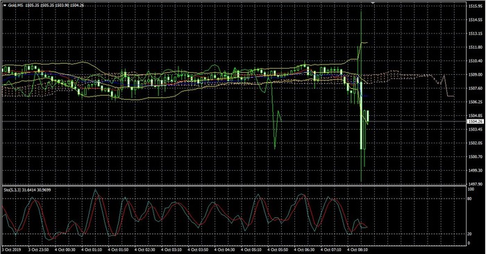The image size is (486, 254).
Task: Click the 1511.80 price scale label
Action: pos(475,47)
